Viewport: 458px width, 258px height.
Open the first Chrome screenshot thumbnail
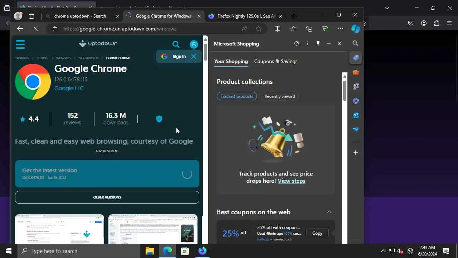point(59,229)
